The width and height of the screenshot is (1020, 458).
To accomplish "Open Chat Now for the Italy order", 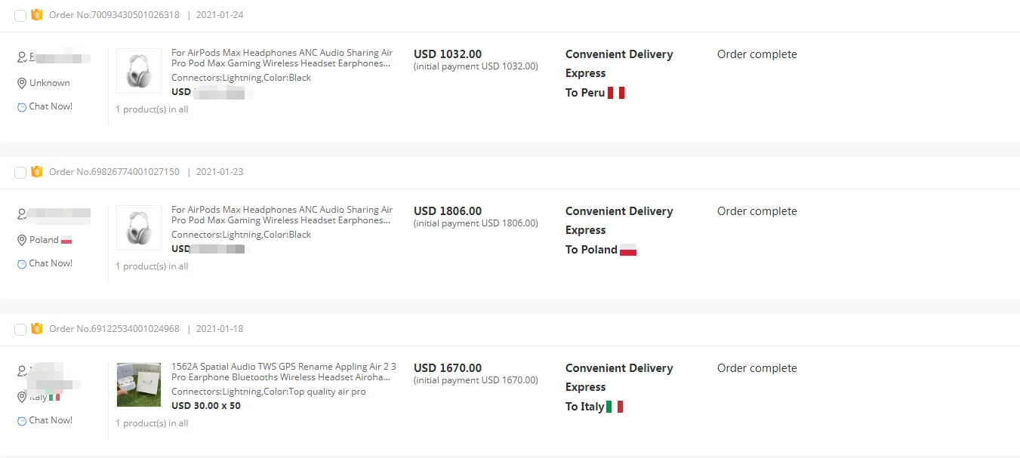I will [x=51, y=420].
